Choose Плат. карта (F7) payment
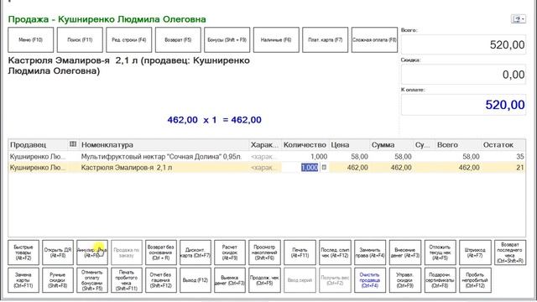Viewport: 537px width, 302px height. [325, 40]
